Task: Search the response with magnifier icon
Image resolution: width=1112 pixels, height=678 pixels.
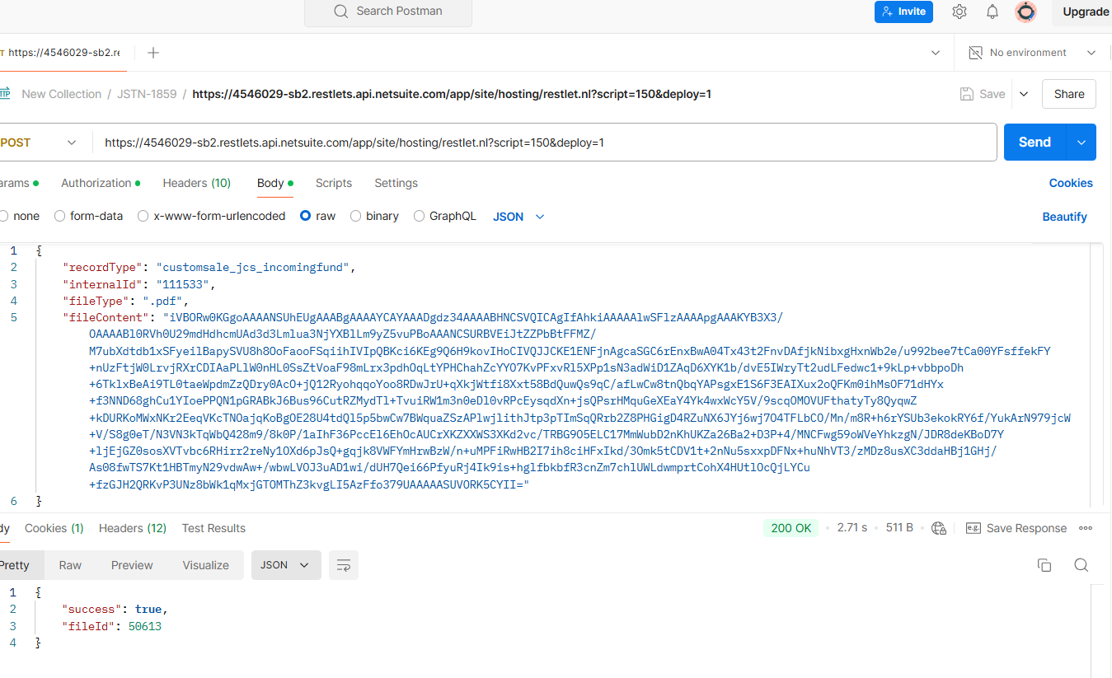Action: [1082, 565]
